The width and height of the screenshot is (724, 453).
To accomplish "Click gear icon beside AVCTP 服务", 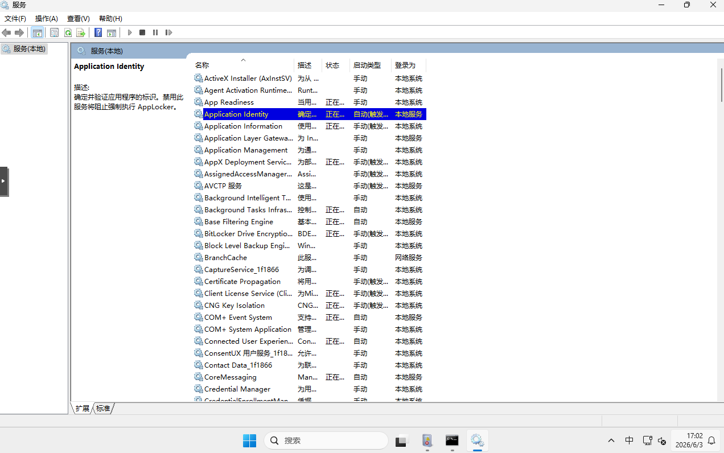I will pyautogui.click(x=198, y=186).
